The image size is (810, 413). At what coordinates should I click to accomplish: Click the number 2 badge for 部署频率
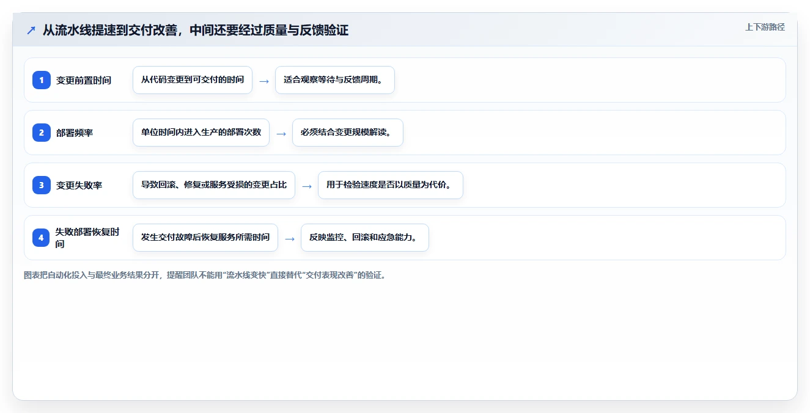42,133
